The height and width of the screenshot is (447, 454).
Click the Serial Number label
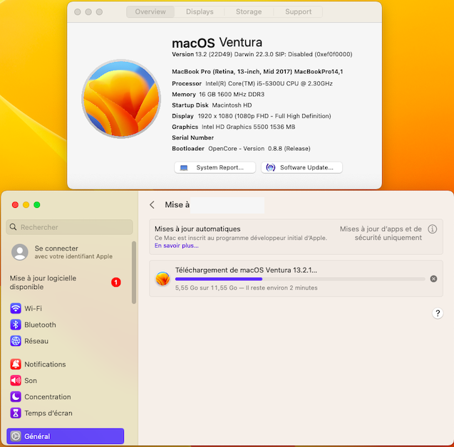pos(193,137)
